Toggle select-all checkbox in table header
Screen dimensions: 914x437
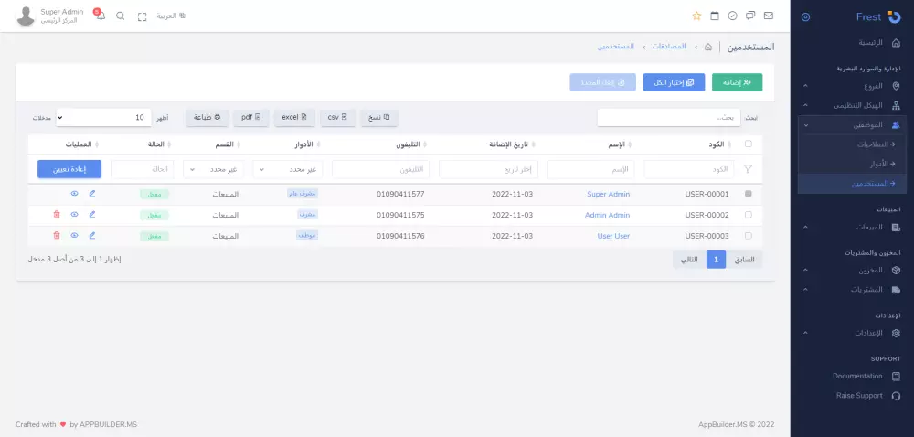pyautogui.click(x=749, y=144)
